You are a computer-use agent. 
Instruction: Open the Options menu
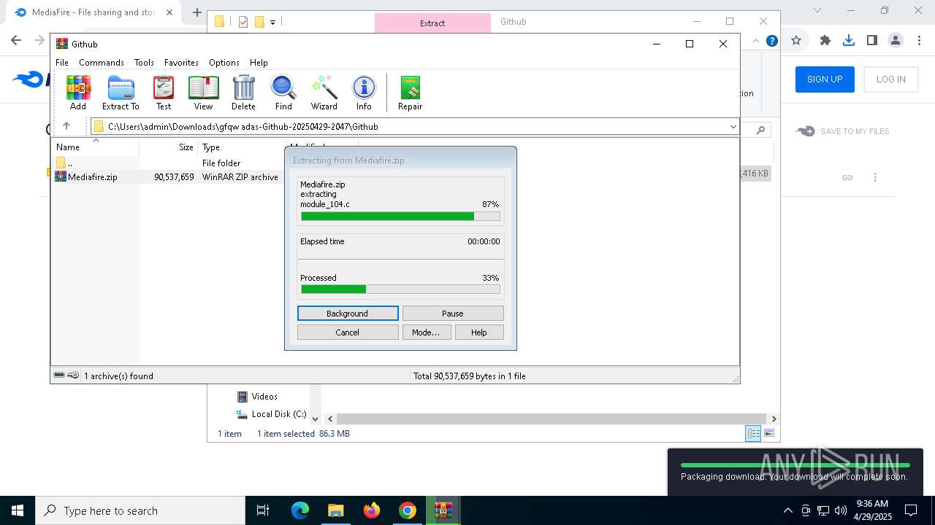224,63
